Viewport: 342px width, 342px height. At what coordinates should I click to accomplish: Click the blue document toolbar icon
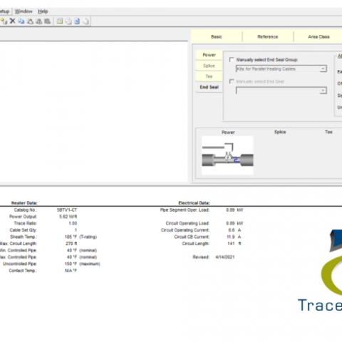77,21
